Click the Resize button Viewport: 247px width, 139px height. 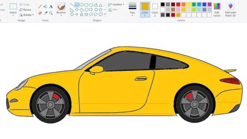pyautogui.click(x=25, y=10)
